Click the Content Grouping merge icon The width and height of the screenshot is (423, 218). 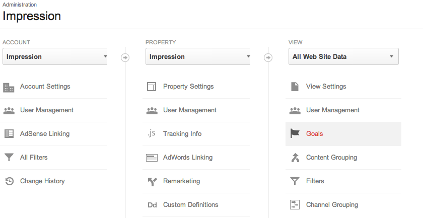(x=295, y=158)
